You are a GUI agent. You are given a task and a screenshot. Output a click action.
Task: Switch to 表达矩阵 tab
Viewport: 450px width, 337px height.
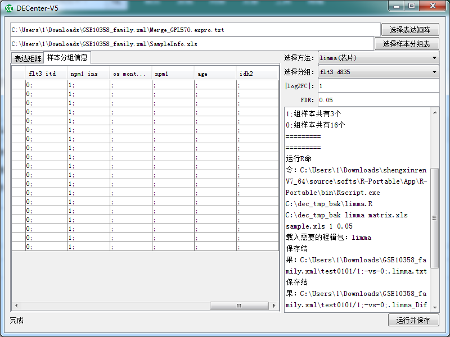click(28, 58)
